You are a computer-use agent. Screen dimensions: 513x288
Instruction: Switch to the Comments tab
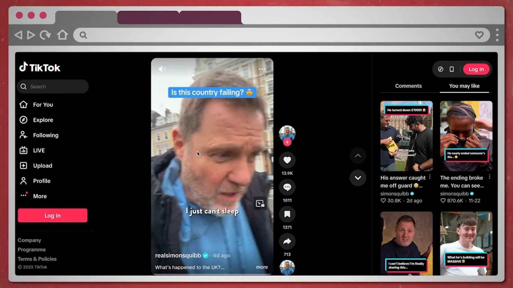408,86
